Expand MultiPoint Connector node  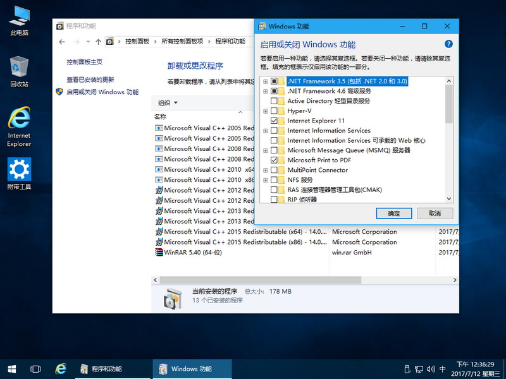click(265, 170)
